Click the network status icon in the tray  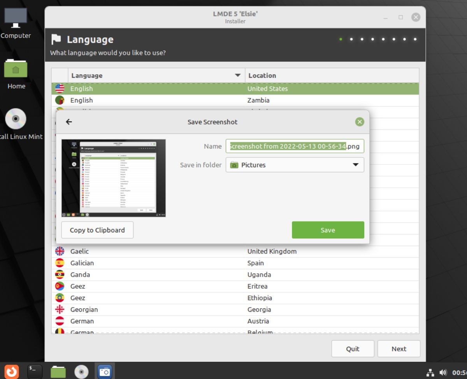(430, 371)
